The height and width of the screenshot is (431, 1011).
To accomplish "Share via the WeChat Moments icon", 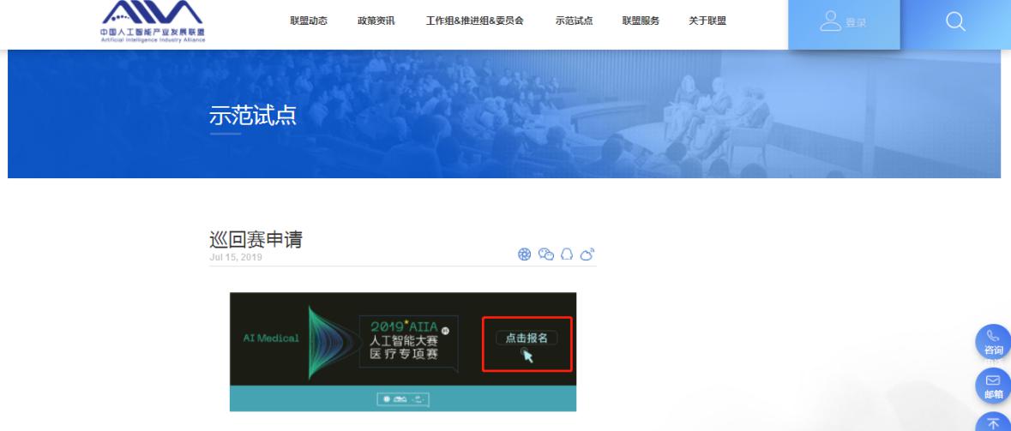I will tap(524, 254).
